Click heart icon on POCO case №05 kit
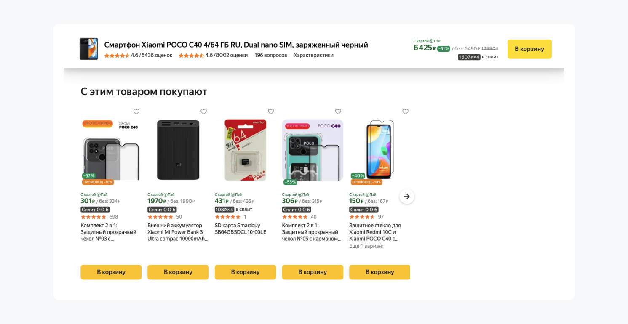Screen dimensions: 628x324 pos(338,112)
